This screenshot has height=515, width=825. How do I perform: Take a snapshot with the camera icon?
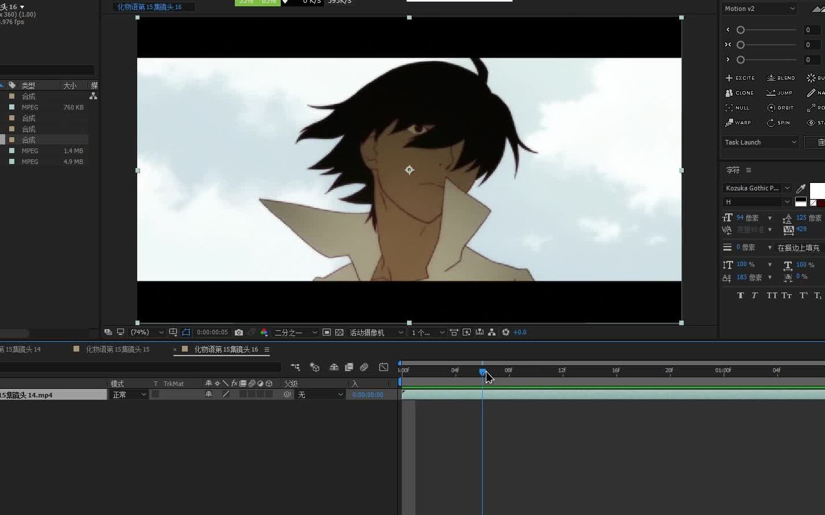tap(239, 332)
